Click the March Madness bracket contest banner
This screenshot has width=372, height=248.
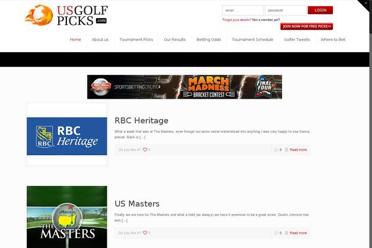[x=185, y=87]
